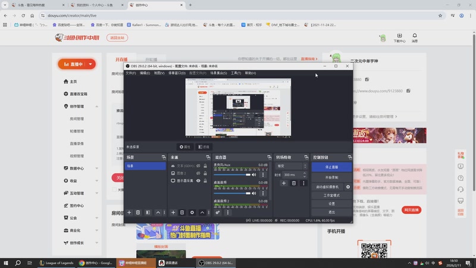Move source up with the Sources arrow icon

pyautogui.click(x=202, y=213)
